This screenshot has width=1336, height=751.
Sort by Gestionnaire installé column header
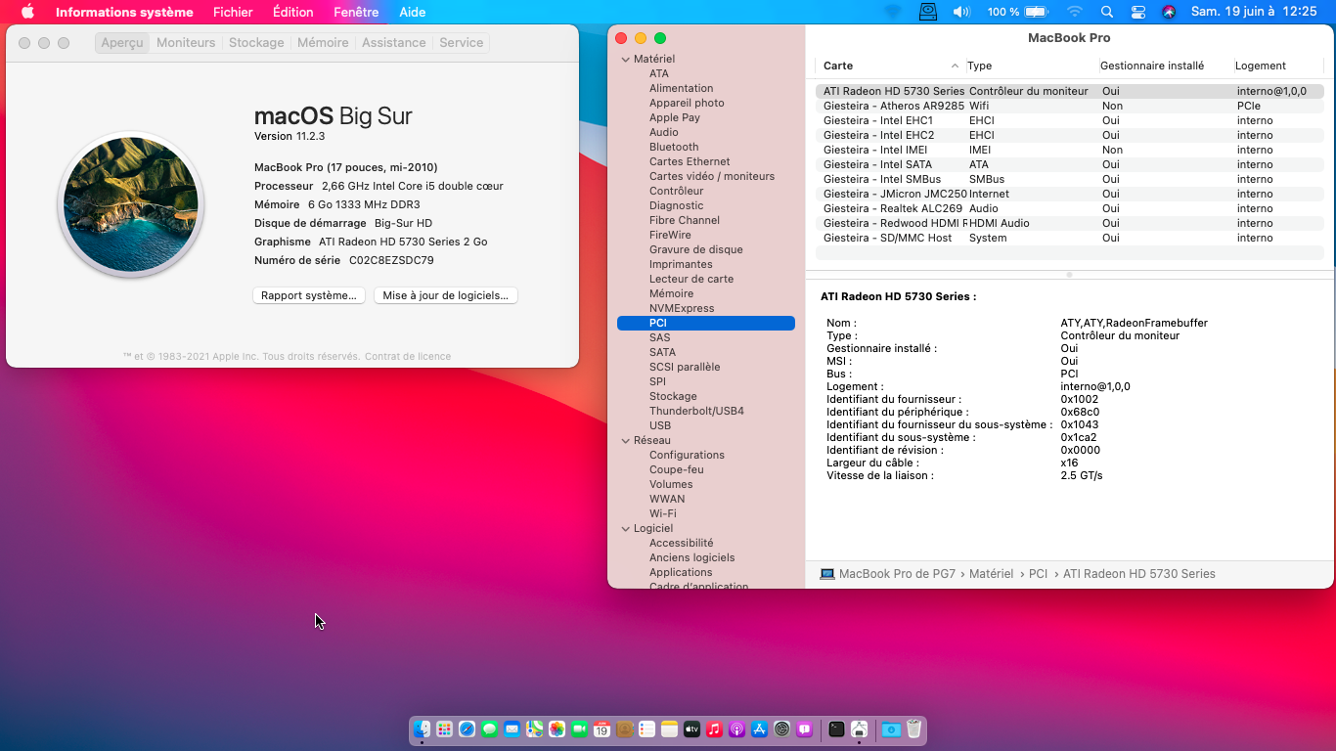(1165, 66)
